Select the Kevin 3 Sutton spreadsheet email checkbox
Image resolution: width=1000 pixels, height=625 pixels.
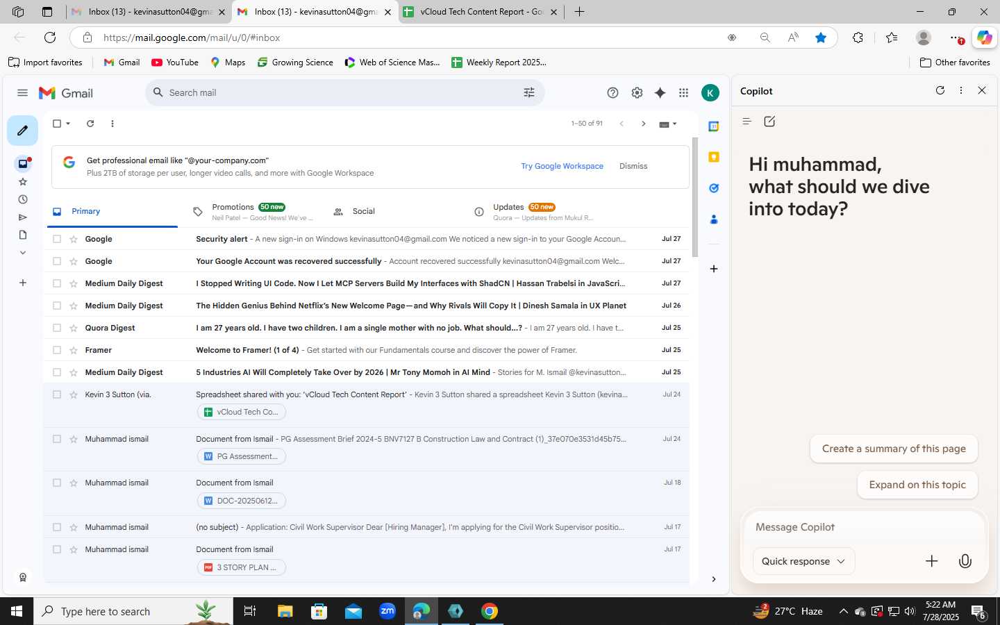pyautogui.click(x=57, y=394)
